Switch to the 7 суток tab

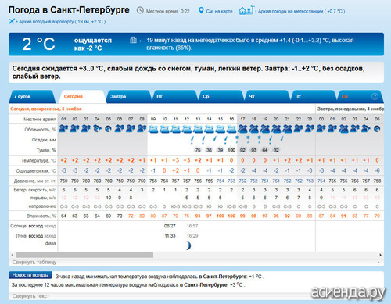[32, 97]
